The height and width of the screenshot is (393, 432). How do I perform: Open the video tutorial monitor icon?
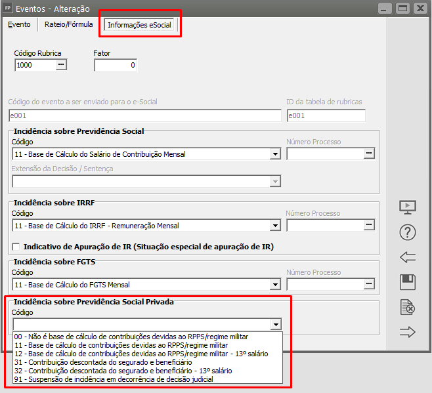(x=408, y=207)
